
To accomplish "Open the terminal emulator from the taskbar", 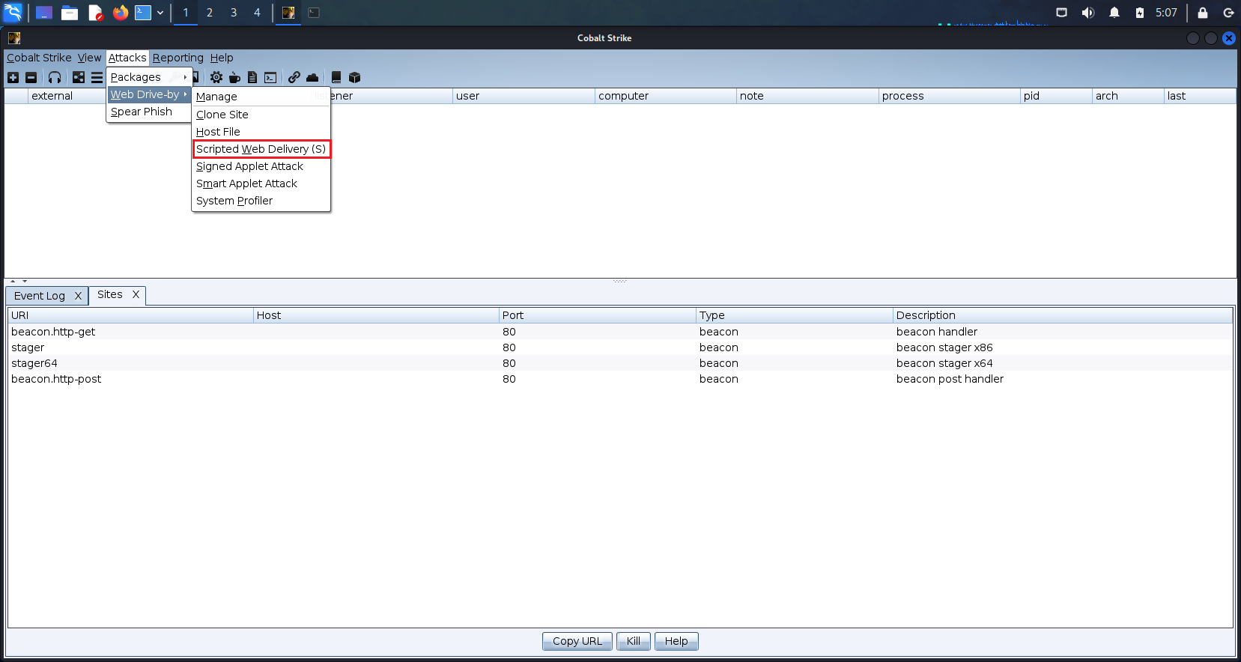I will [x=143, y=13].
